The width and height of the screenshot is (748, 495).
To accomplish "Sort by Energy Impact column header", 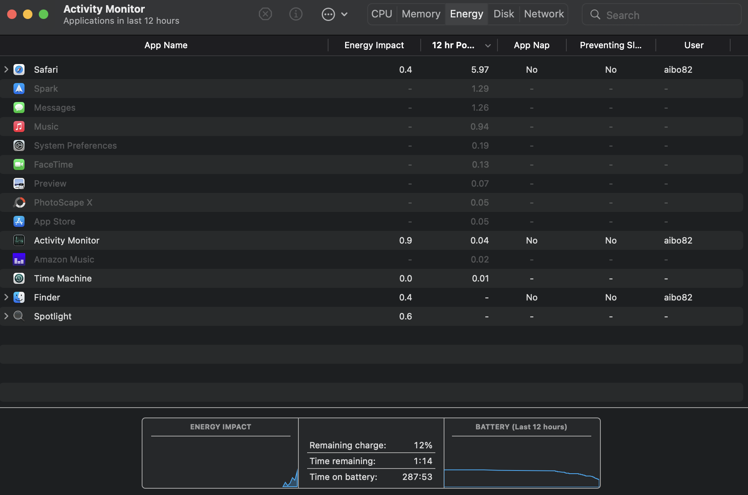I will (x=374, y=45).
